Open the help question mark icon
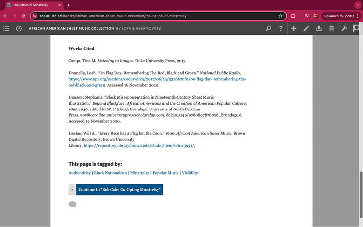 pyautogui.click(x=281, y=28)
